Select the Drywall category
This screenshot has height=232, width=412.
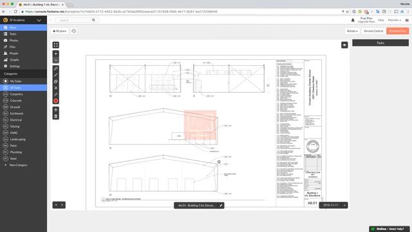tap(23, 107)
